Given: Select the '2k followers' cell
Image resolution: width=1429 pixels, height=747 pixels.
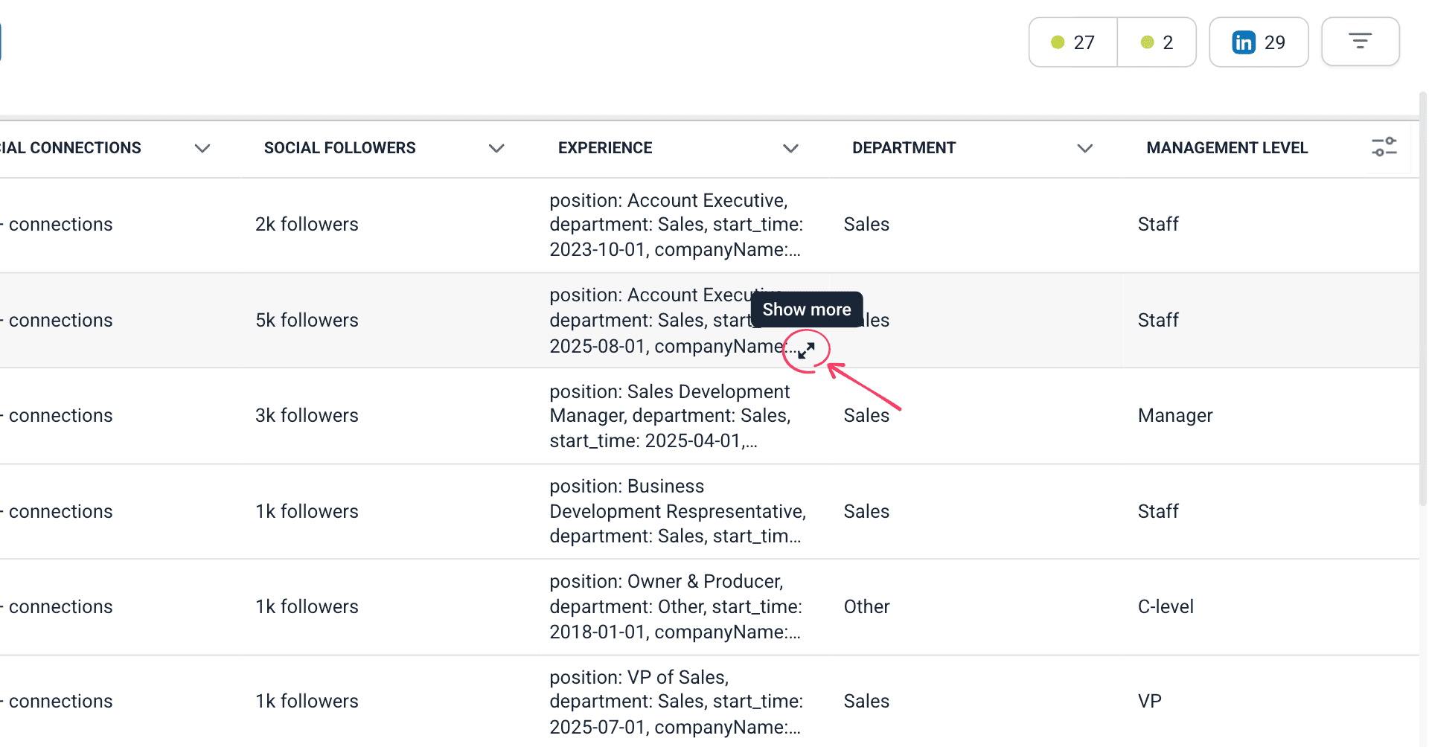Looking at the screenshot, I should pyautogui.click(x=307, y=224).
